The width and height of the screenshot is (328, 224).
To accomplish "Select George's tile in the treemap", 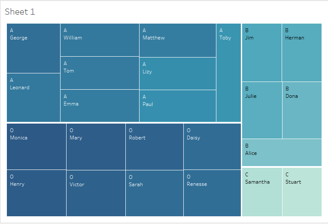I will [x=33, y=48].
